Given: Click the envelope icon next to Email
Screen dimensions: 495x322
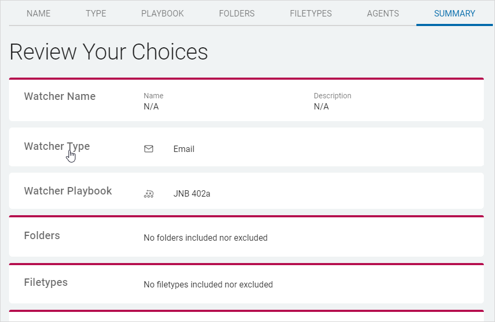Looking at the screenshot, I should click(x=149, y=149).
